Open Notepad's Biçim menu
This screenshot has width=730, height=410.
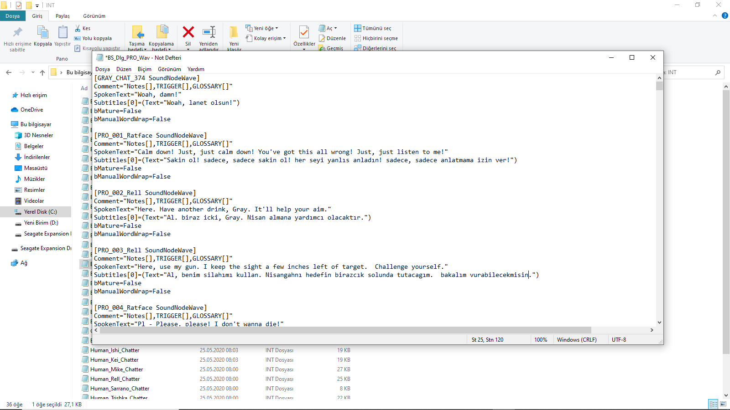pyautogui.click(x=144, y=69)
